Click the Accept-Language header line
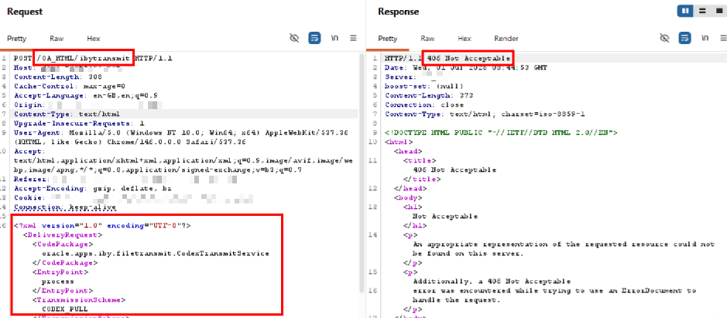The width and height of the screenshot is (727, 318). pyautogui.click(x=86, y=95)
